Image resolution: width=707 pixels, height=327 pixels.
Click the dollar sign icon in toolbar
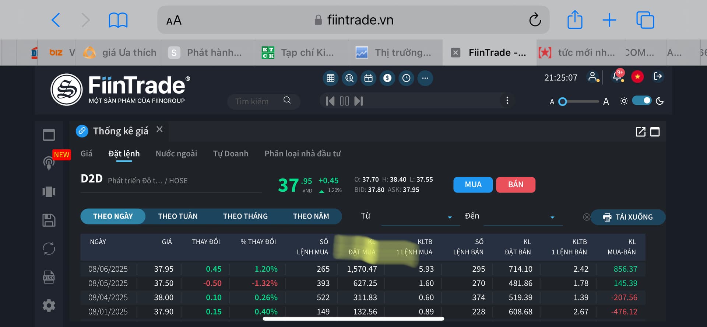coord(387,78)
